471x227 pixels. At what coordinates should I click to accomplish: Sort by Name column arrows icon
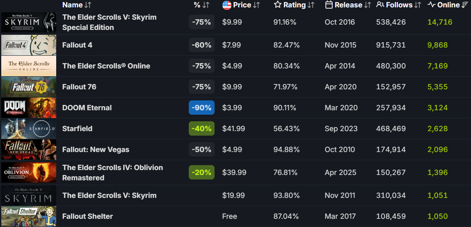tap(88, 5)
